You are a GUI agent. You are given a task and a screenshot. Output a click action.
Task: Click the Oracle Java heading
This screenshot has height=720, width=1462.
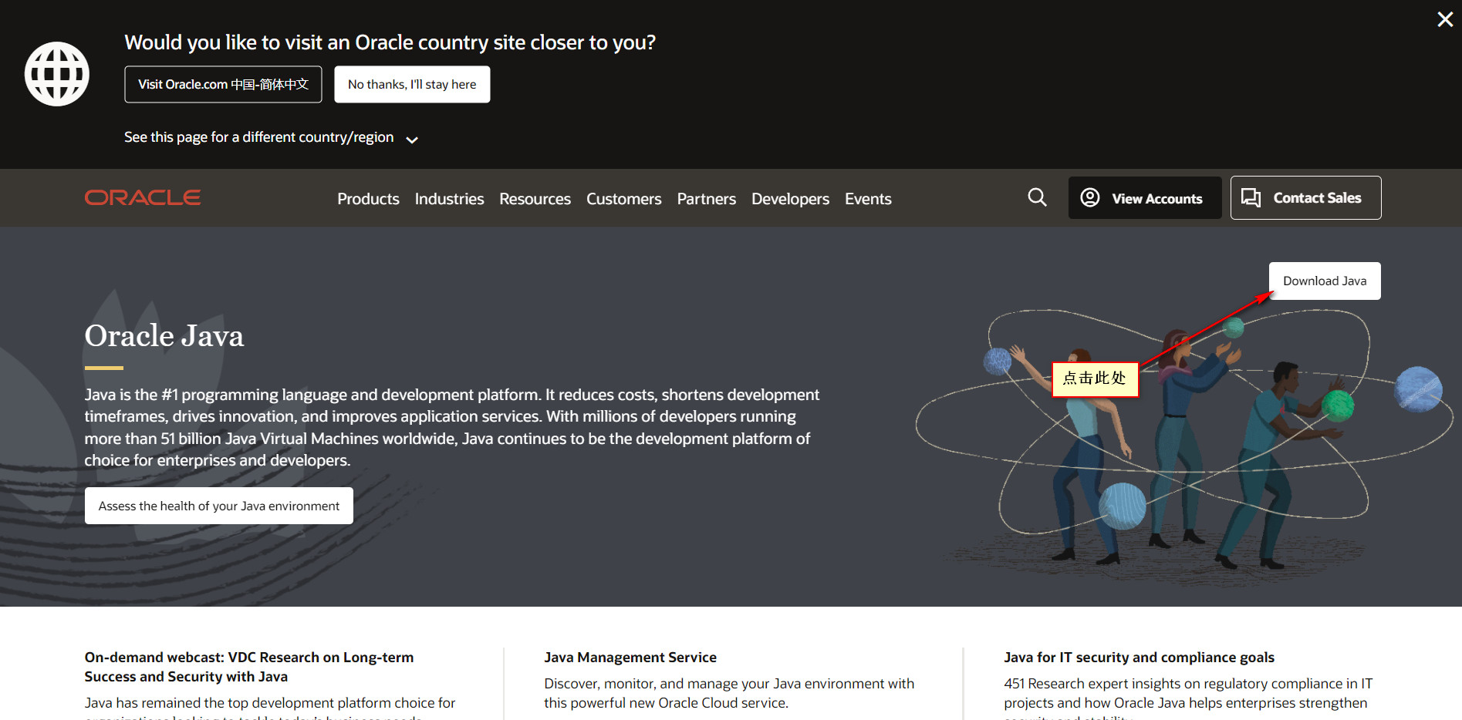(x=164, y=336)
